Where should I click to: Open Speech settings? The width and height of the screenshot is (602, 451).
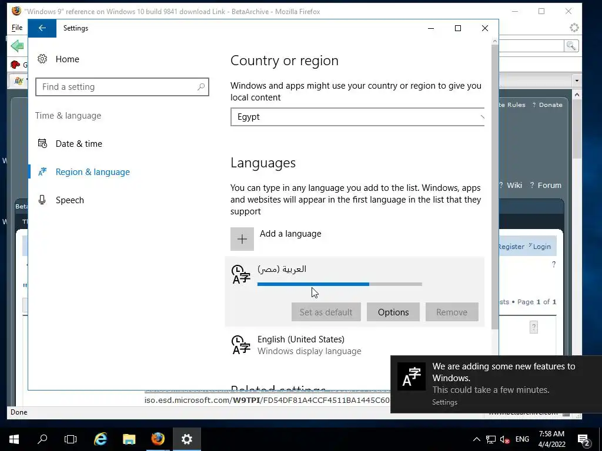[x=69, y=200]
